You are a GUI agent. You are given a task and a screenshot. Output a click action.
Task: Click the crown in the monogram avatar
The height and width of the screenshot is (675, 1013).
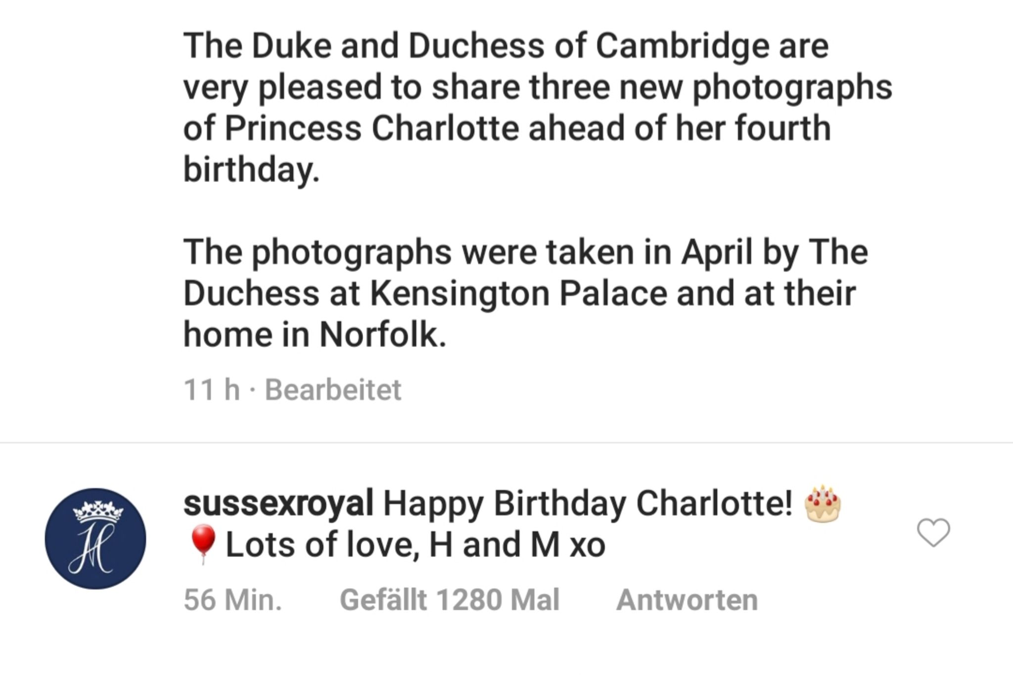97,512
